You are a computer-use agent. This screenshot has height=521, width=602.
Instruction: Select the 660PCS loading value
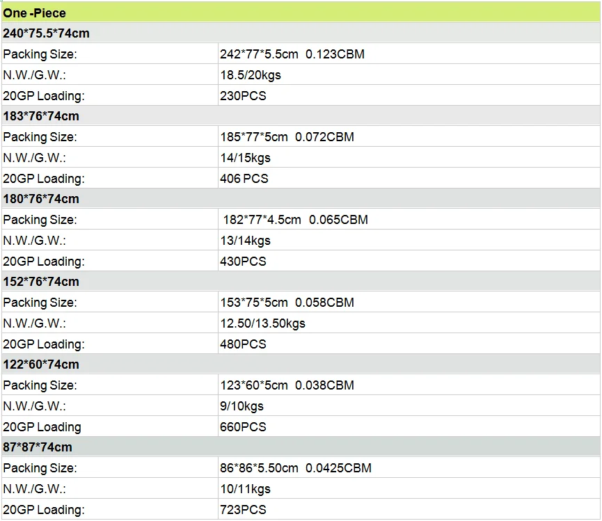(243, 427)
